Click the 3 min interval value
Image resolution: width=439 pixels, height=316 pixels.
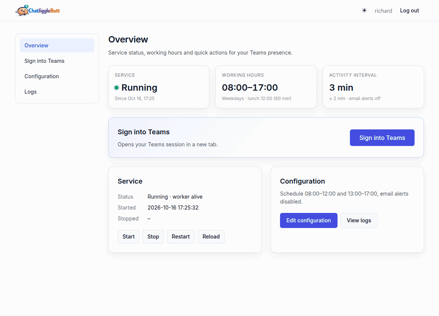341,87
